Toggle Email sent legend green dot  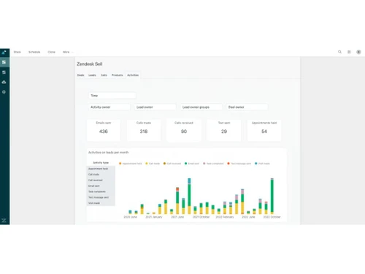coord(186,164)
